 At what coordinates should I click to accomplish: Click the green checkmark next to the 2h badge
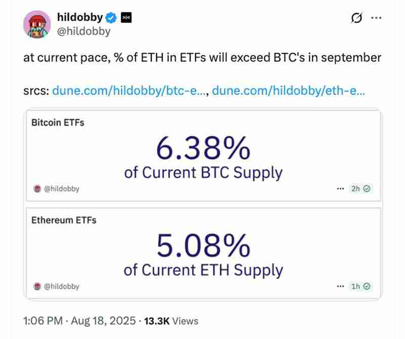point(366,189)
